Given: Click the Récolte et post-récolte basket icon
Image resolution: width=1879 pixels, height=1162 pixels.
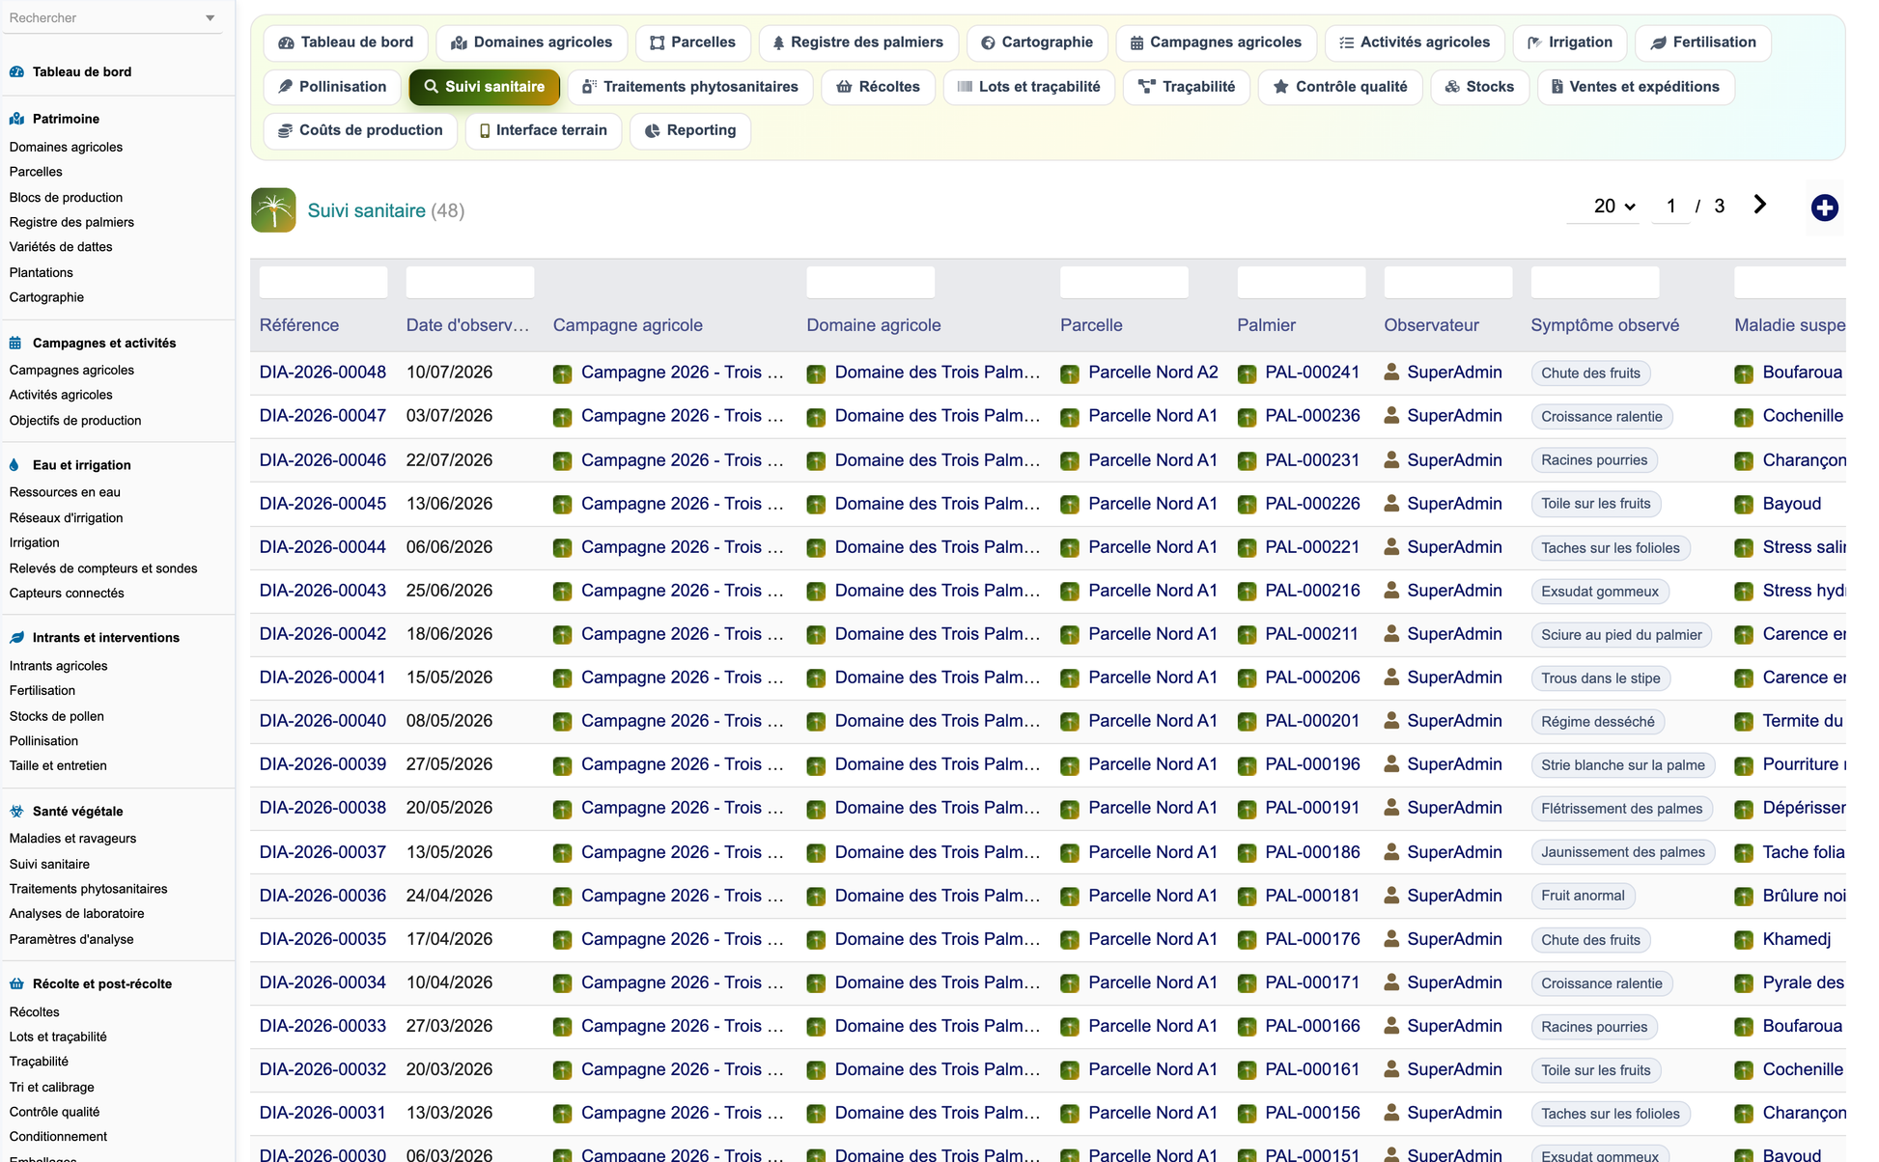Looking at the screenshot, I should (16, 983).
